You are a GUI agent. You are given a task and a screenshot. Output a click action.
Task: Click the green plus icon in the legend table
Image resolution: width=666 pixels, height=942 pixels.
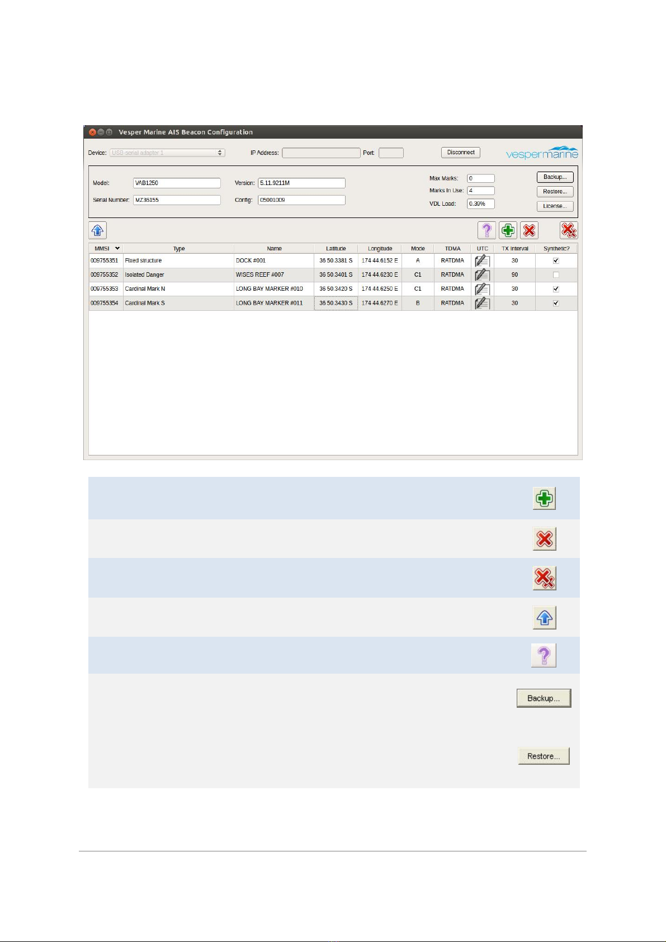544,498
